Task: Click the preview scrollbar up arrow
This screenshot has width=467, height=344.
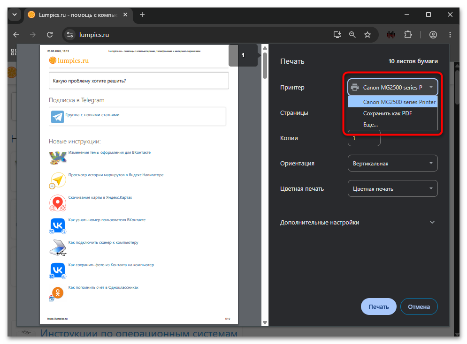Action: pyautogui.click(x=265, y=48)
